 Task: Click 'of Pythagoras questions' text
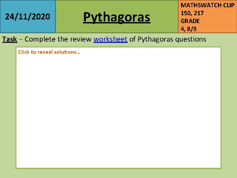(168, 39)
